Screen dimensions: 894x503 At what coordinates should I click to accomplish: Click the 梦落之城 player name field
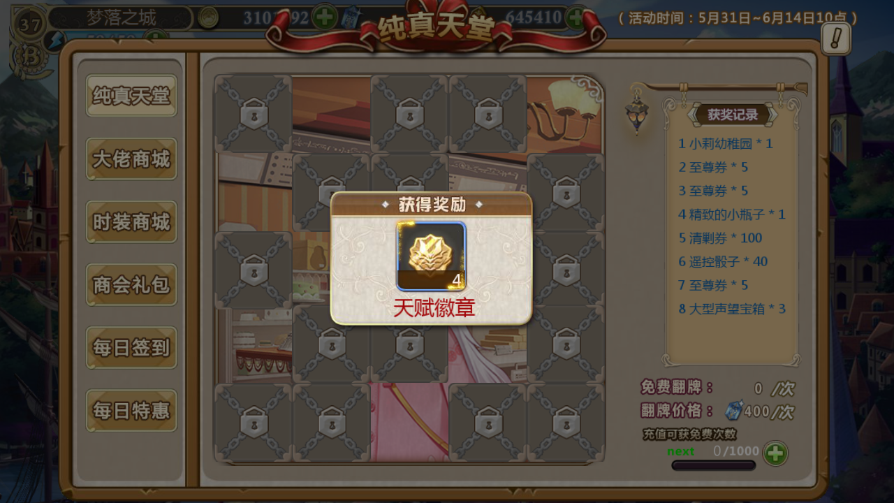pos(121,17)
